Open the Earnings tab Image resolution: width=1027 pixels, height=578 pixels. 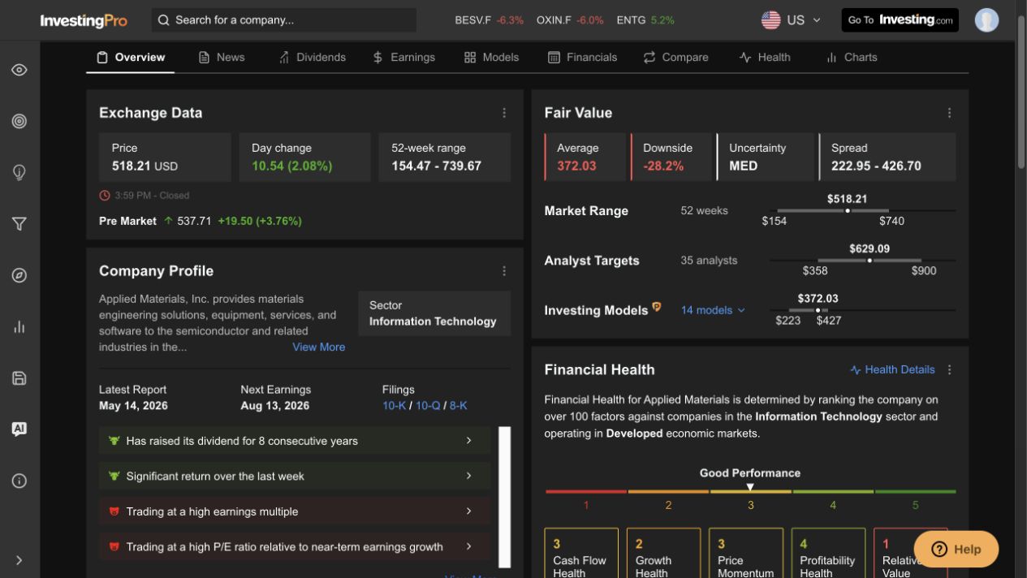403,58
